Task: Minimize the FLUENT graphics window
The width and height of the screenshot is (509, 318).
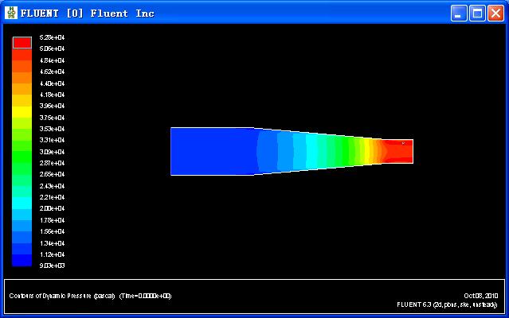Action: 459,13
